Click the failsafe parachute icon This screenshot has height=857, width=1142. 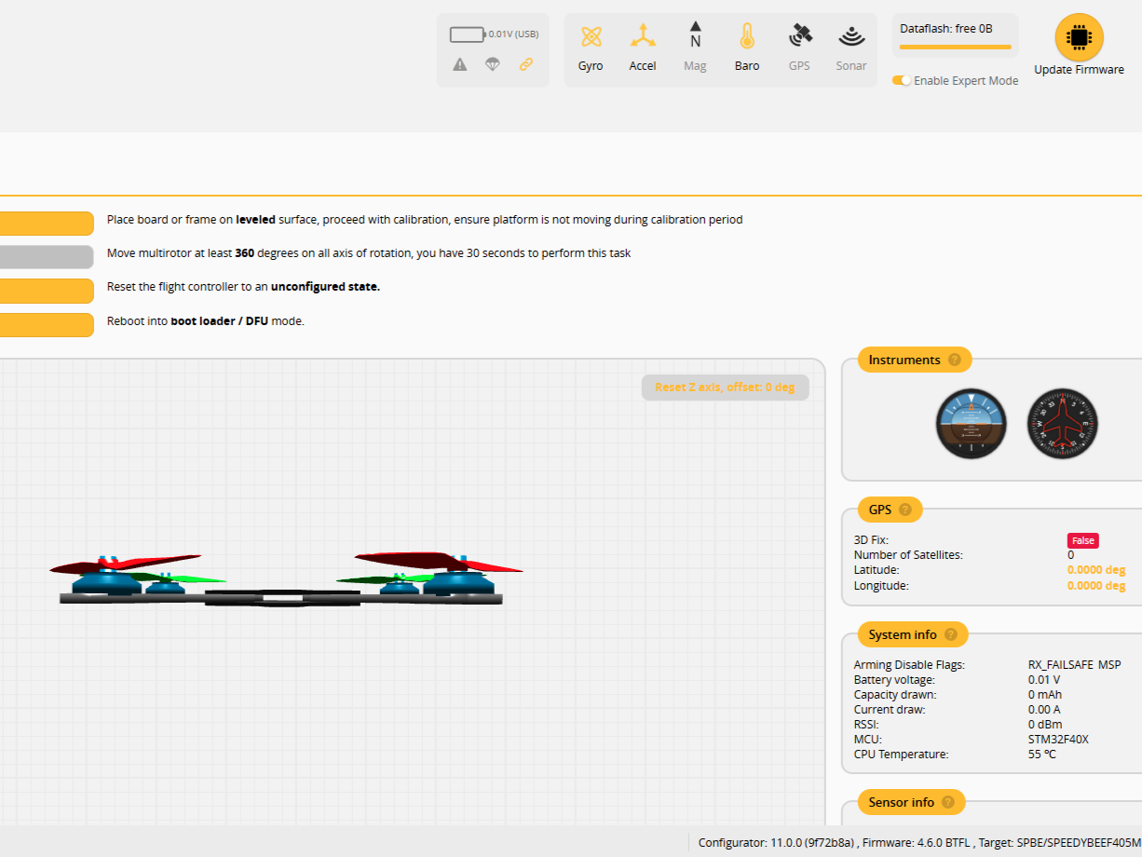pos(493,64)
